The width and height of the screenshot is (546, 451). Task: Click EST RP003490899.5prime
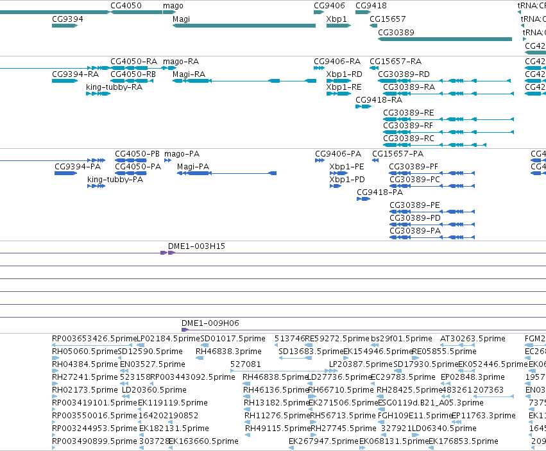[x=94, y=441]
